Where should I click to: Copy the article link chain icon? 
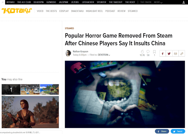pyautogui.click(x=182, y=54)
